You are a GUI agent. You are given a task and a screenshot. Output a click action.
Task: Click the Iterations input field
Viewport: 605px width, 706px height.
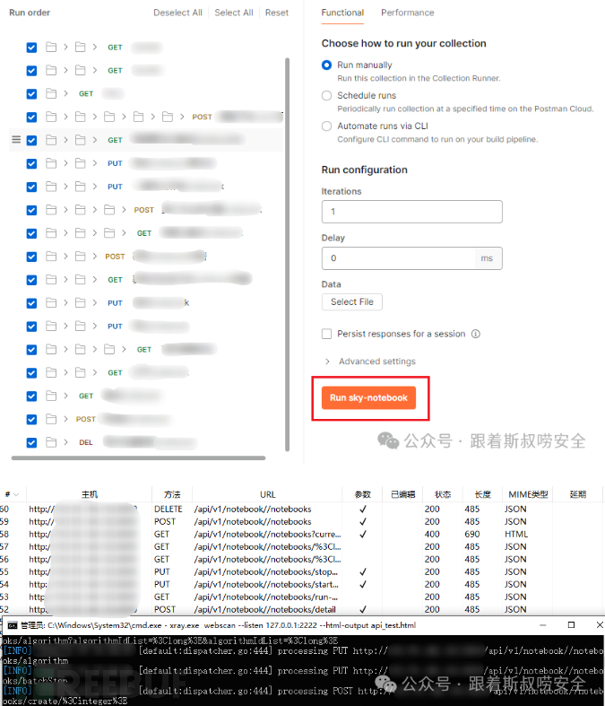click(x=411, y=212)
